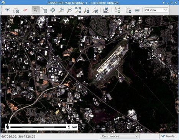This screenshot has height=140, width=179.
Task: Open the zoom options menu icon
Action: [95, 10]
